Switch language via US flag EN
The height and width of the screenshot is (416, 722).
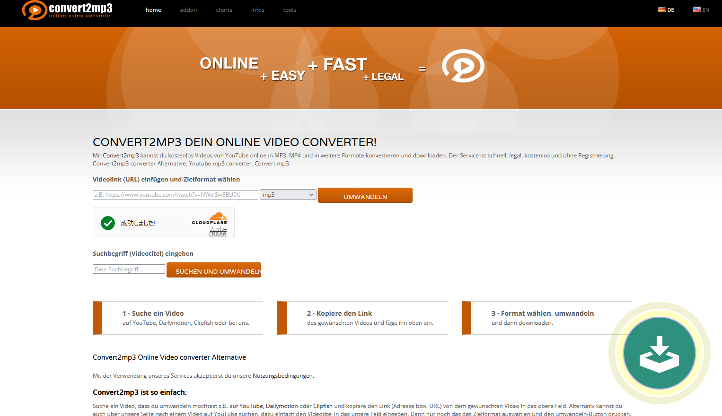pos(701,9)
